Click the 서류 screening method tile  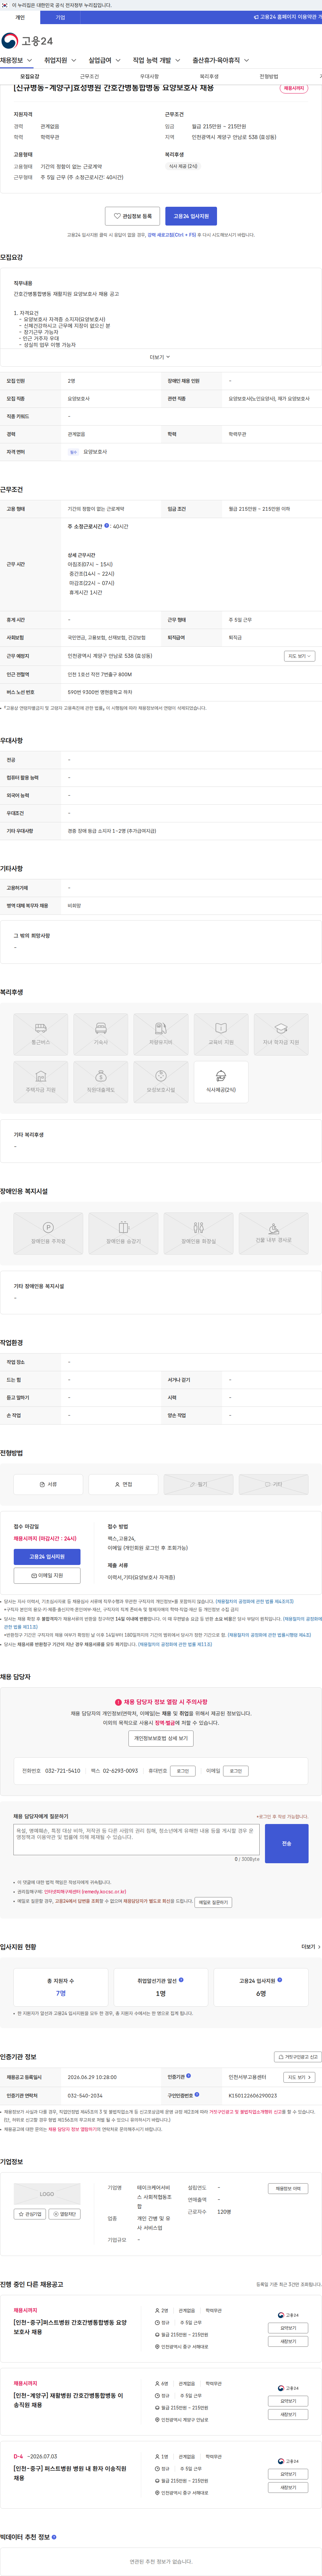coord(48,1484)
